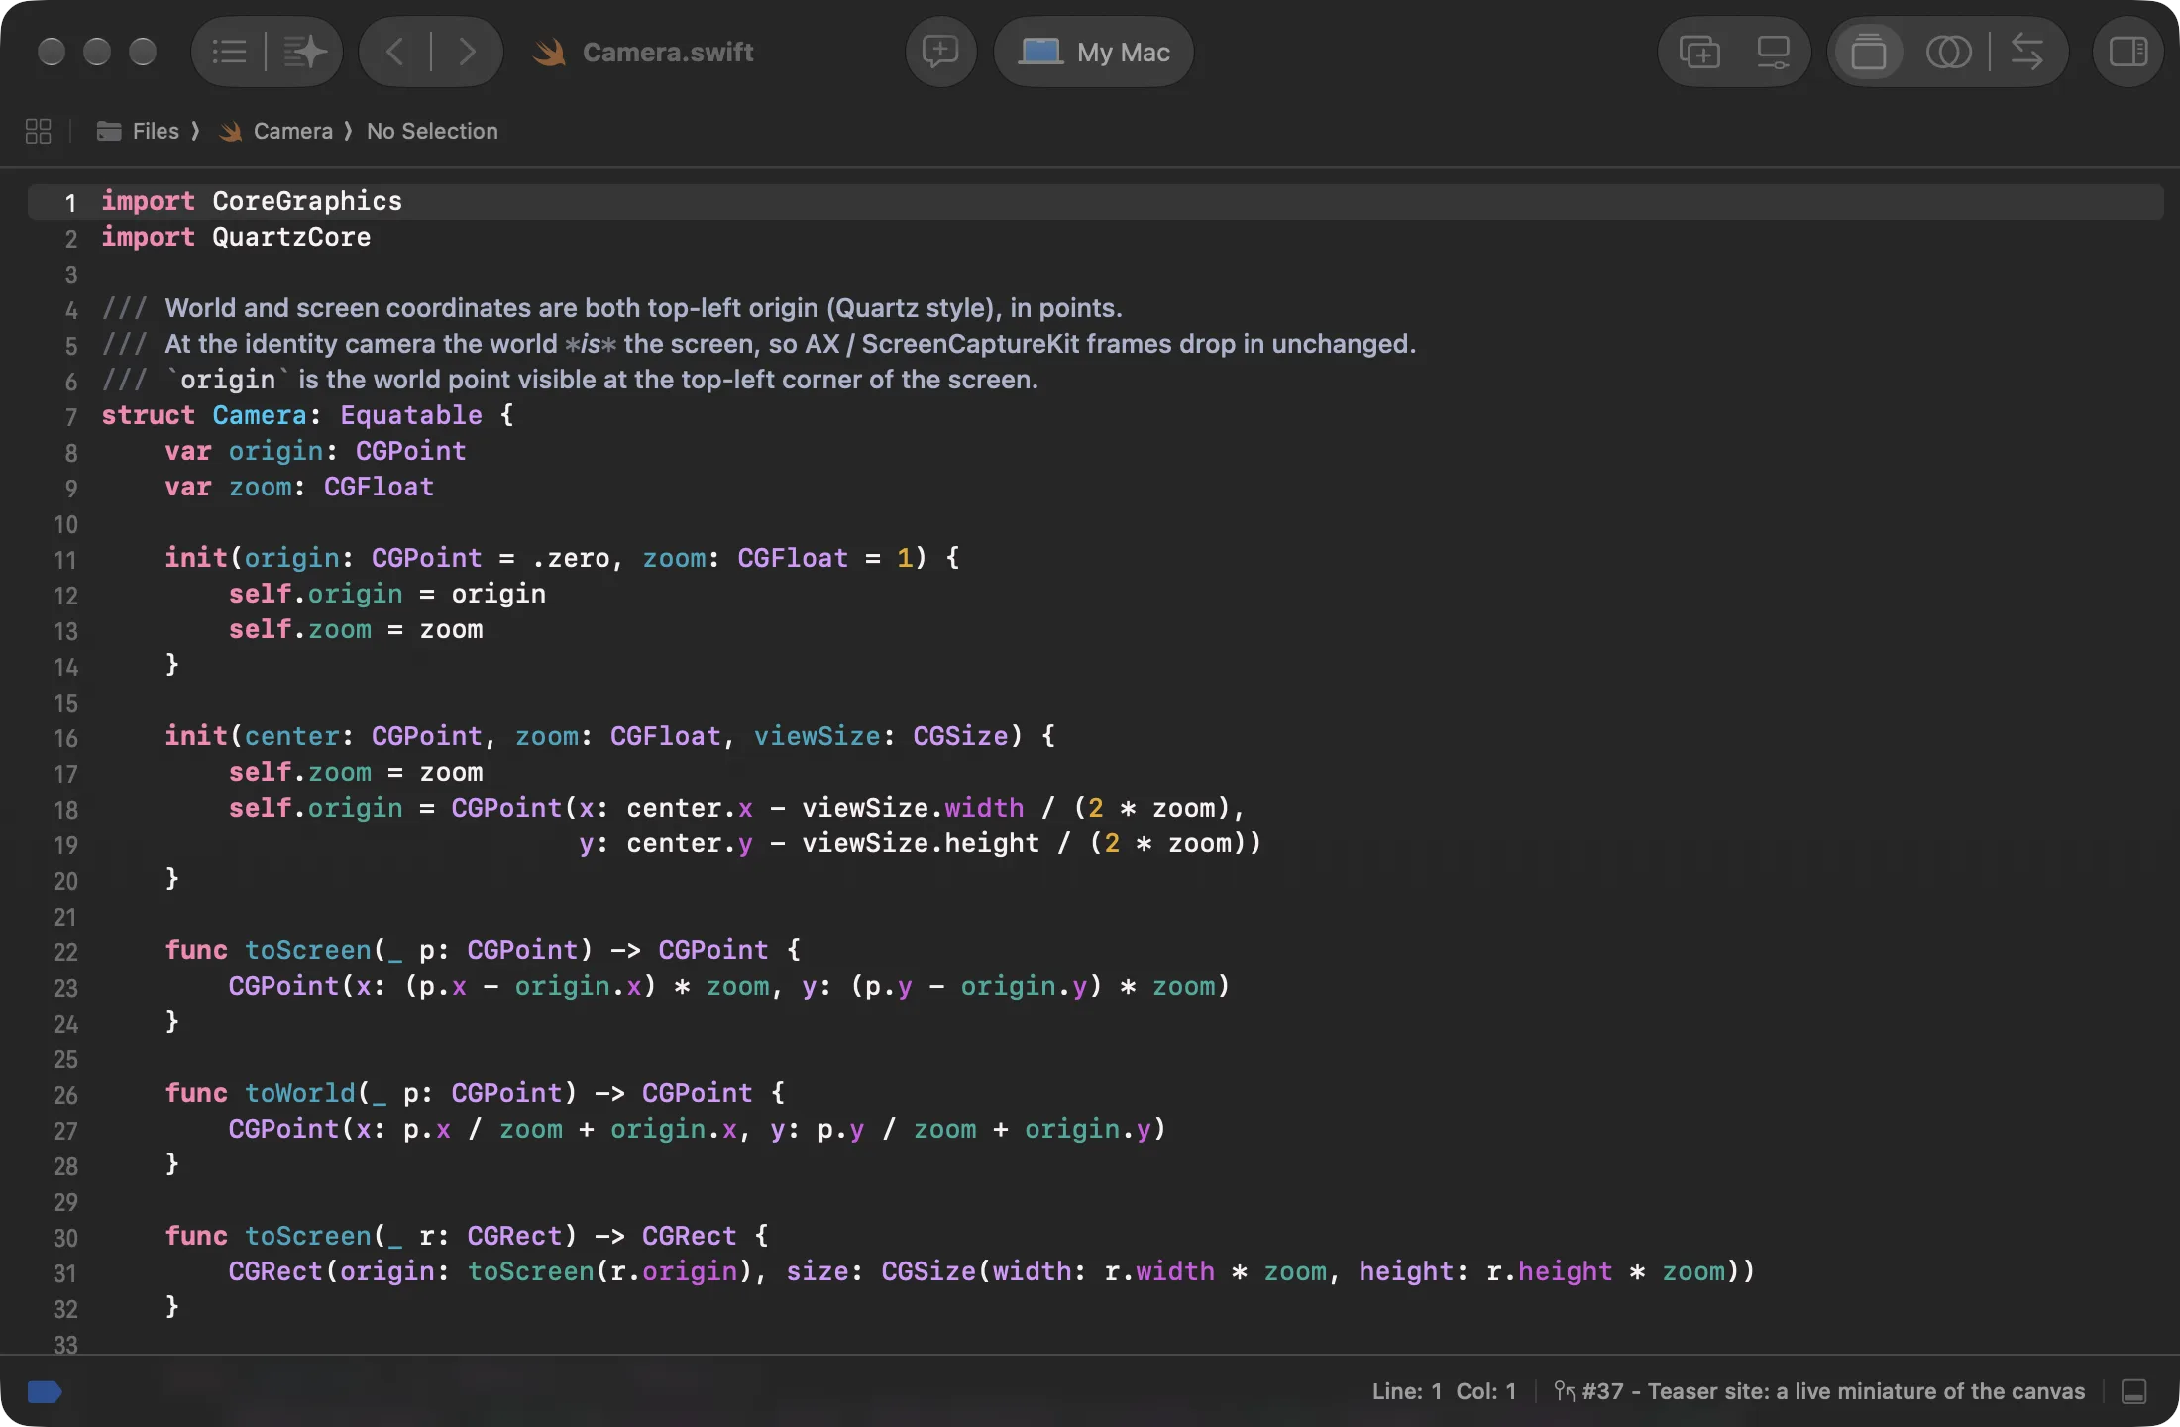Click the Line: 1 Col: 1 indicator

[x=1444, y=1391]
